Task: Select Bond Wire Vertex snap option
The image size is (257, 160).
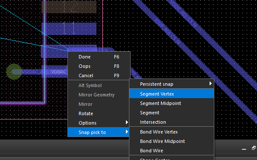Action: tap(172, 132)
